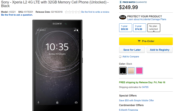The width and height of the screenshot is (188, 111).
Task: Check the Add to Compare checkbox
Action: coord(120,57)
